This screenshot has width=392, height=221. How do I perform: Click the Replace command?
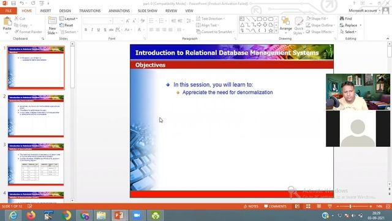click(x=350, y=25)
